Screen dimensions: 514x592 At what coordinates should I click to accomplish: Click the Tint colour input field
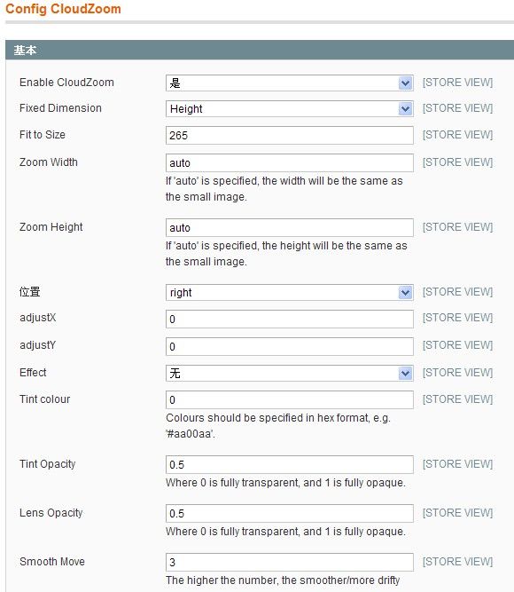coord(289,399)
